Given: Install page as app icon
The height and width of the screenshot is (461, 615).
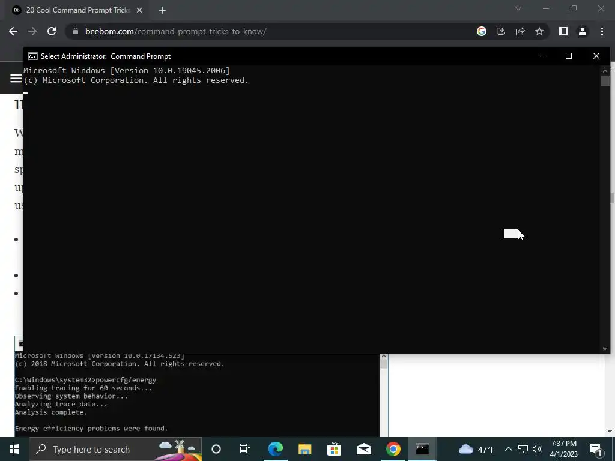Looking at the screenshot, I should click(x=500, y=31).
